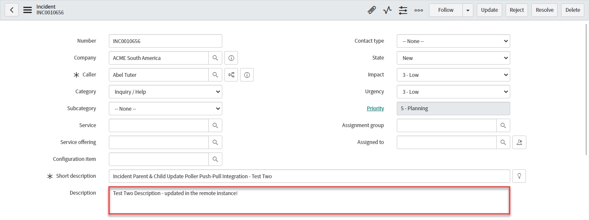Screen dimensions: 589x220
Task: Expand the Urgency dropdown
Action: 453,92
